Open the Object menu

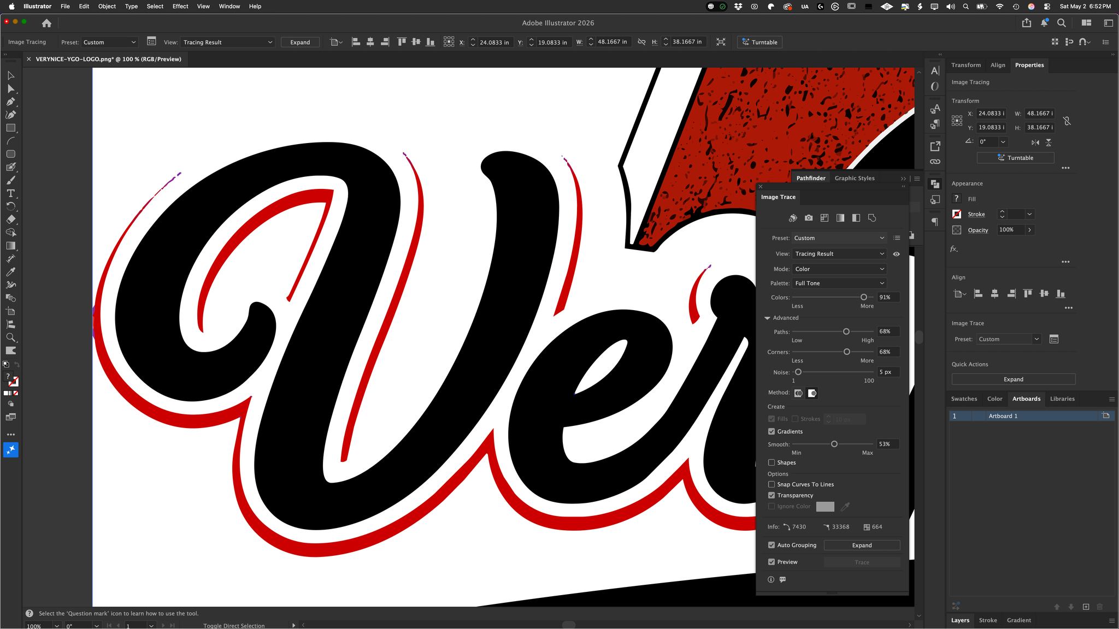107,7
